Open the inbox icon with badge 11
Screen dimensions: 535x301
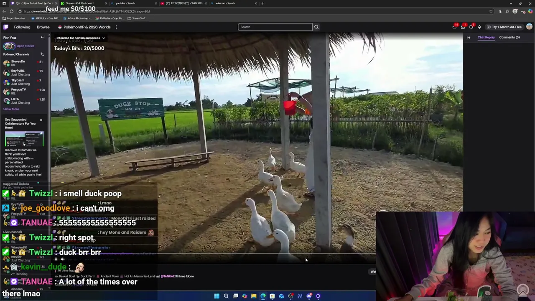463,27
